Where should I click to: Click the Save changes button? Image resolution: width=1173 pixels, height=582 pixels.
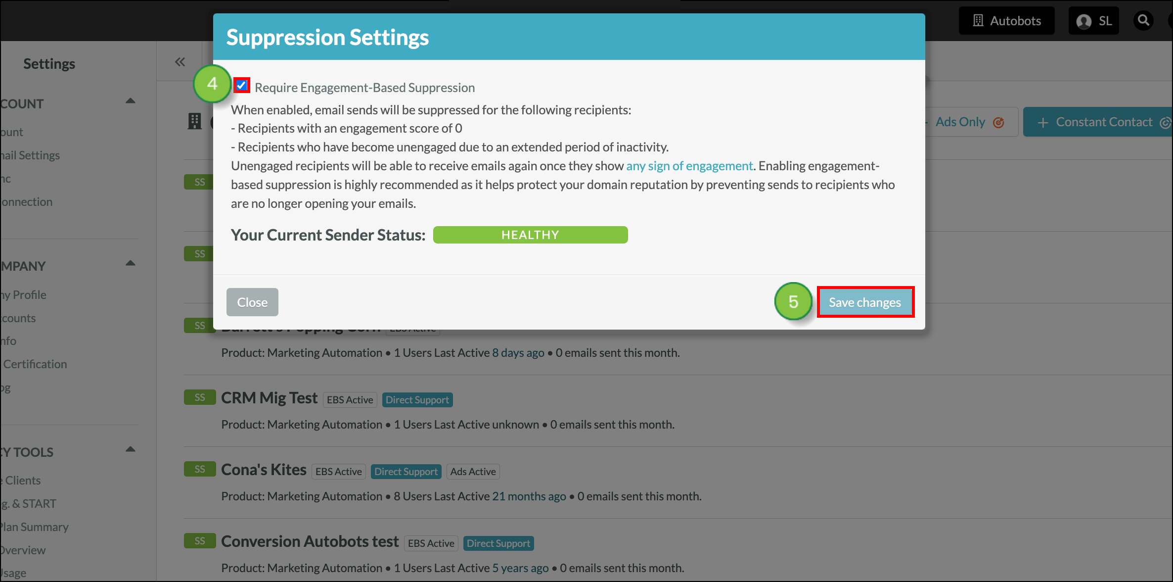[x=865, y=302]
